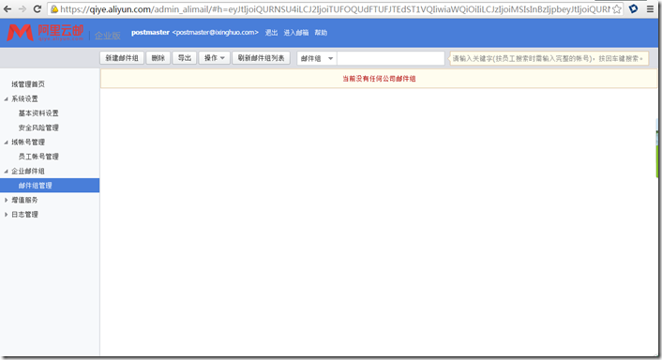Click the 退出 logout link
The image size is (662, 360).
(x=271, y=33)
